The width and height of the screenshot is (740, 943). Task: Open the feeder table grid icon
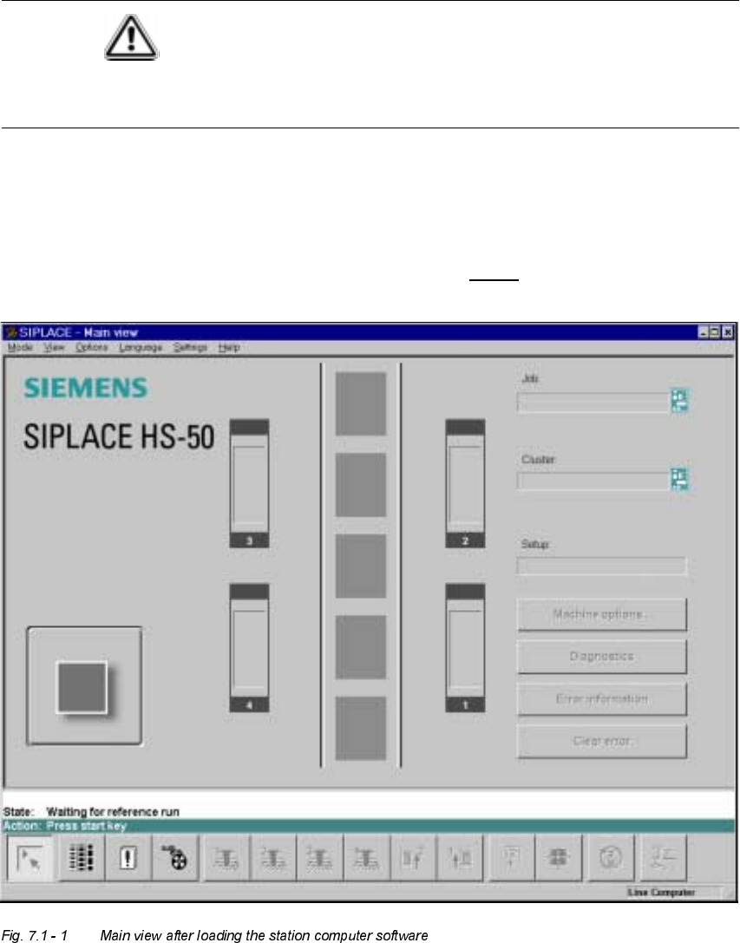pyautogui.click(x=81, y=858)
